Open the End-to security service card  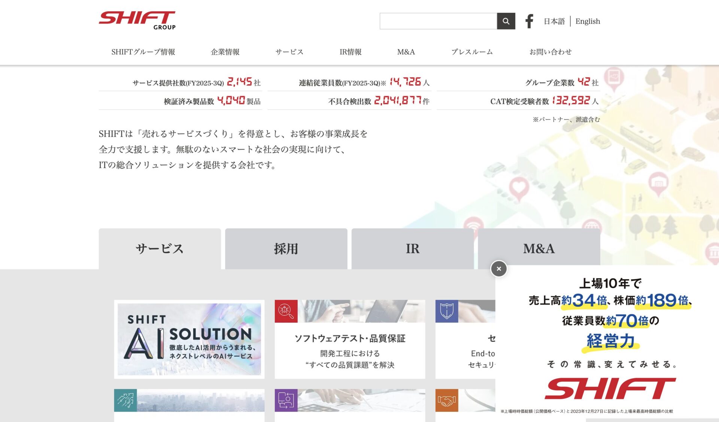tap(465, 339)
